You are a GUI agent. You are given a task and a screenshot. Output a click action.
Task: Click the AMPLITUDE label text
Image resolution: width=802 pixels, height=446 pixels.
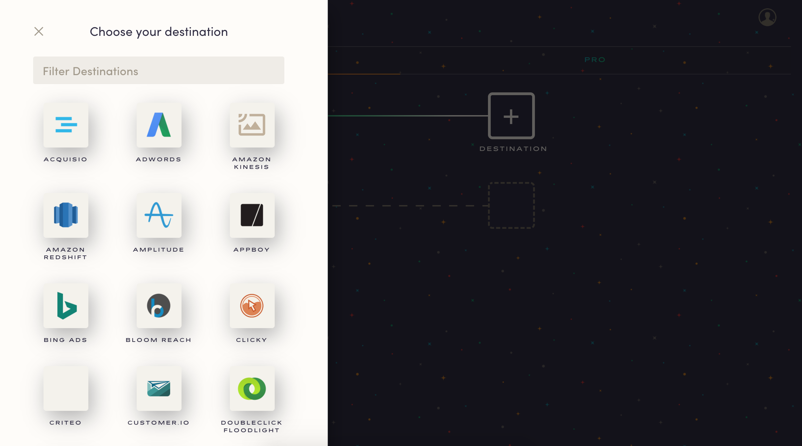point(159,250)
